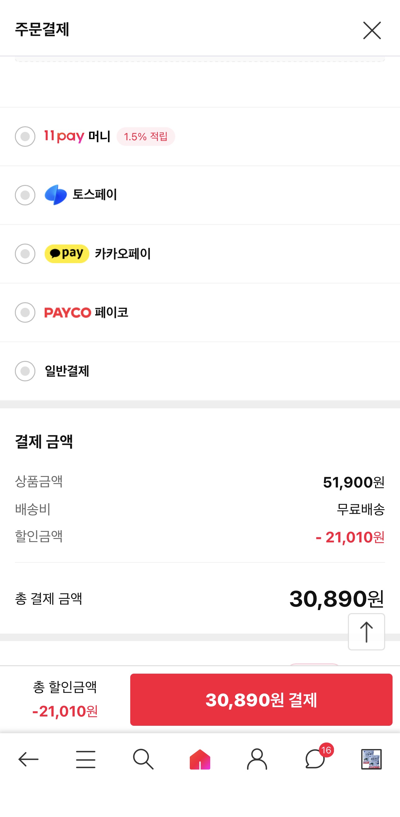Click the blue Toss Pay logo
The height and width of the screenshot is (817, 400).
pyautogui.click(x=56, y=195)
